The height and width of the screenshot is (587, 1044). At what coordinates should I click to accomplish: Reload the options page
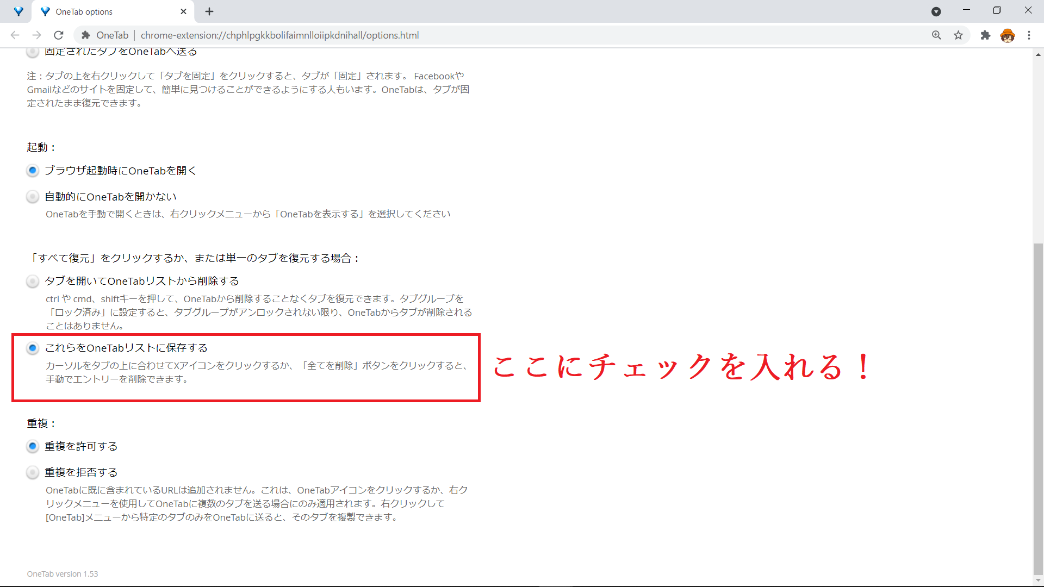59,35
